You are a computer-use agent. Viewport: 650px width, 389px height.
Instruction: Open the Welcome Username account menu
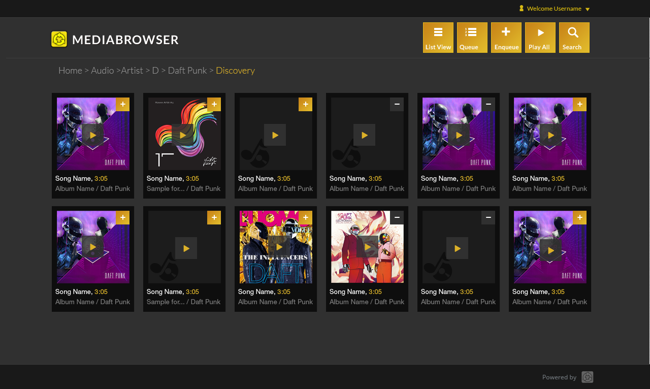tap(554, 9)
